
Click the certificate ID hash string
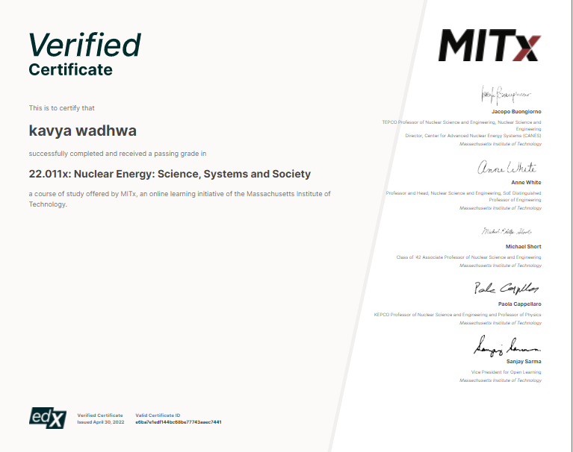pyautogui.click(x=179, y=422)
